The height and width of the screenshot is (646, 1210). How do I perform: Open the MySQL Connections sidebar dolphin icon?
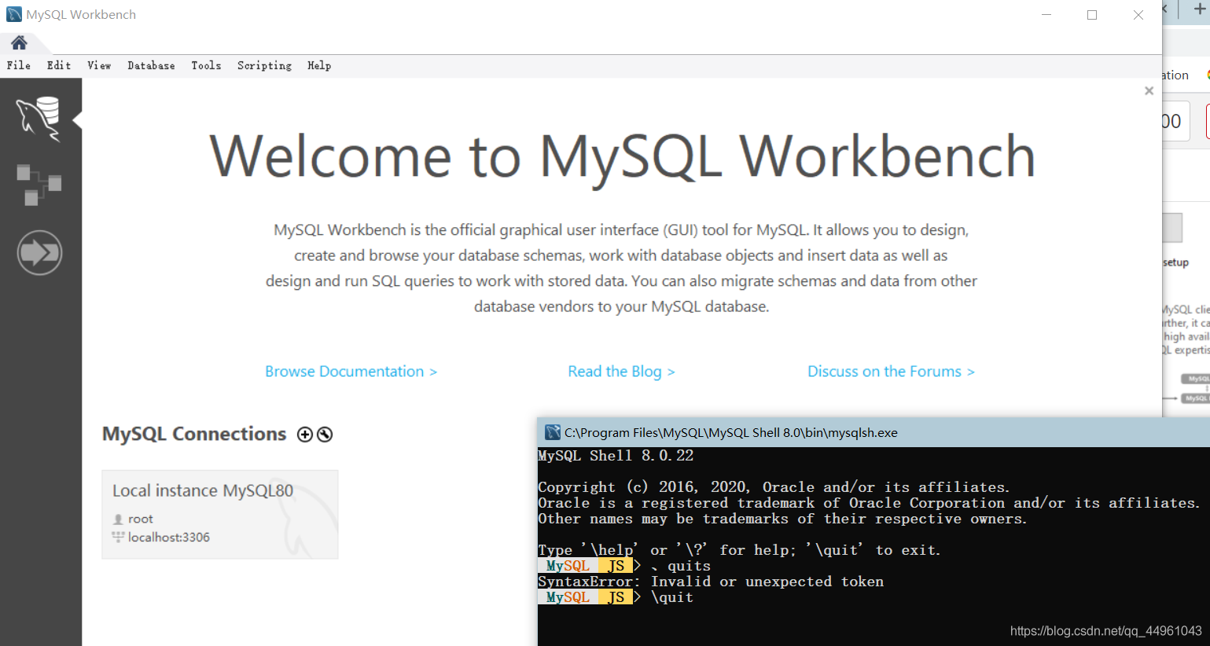coord(39,118)
